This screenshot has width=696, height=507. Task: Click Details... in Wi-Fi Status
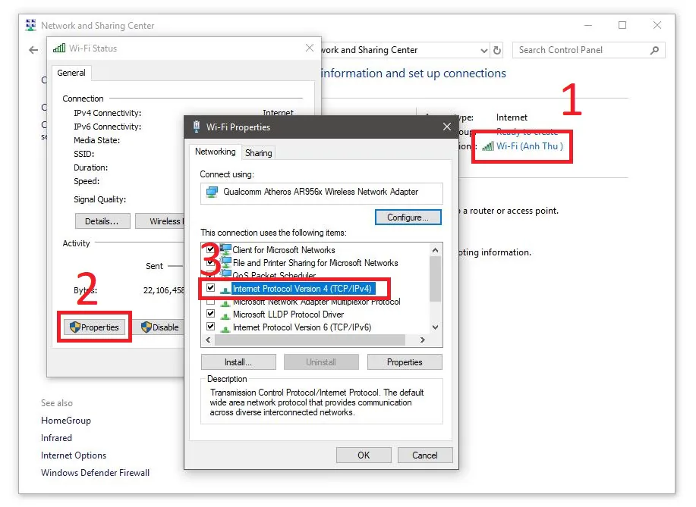102,221
